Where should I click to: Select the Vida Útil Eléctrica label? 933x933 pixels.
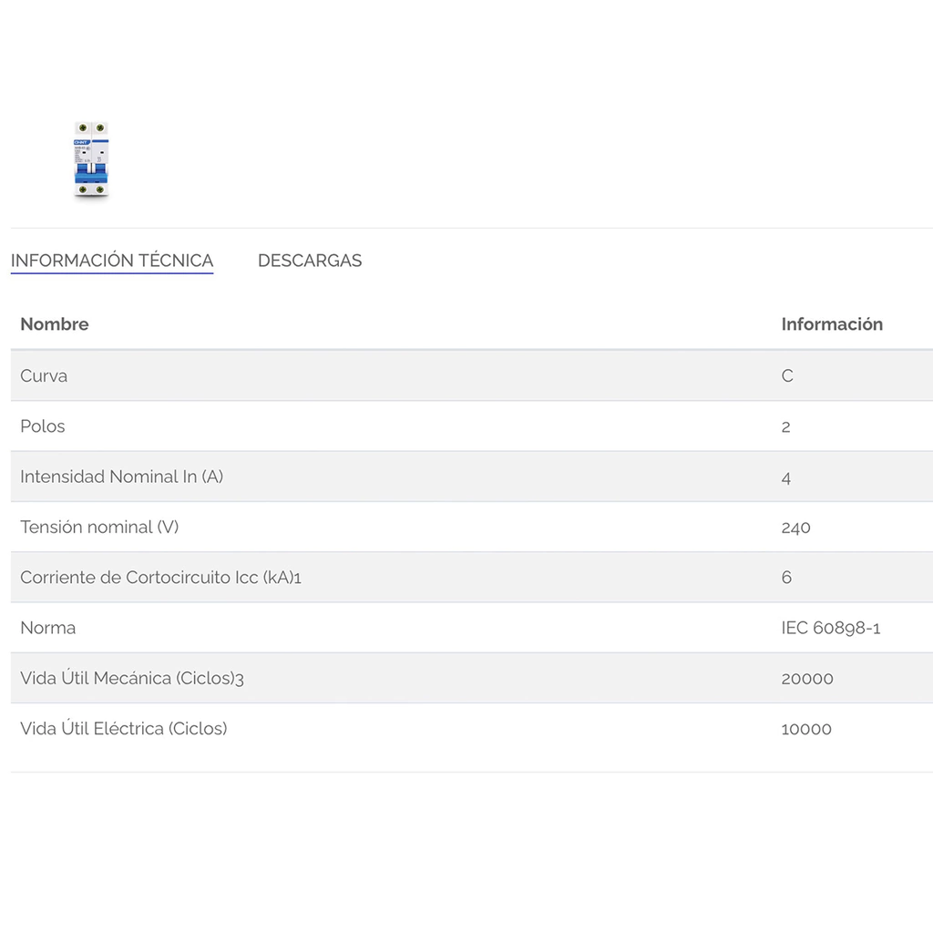coord(124,728)
